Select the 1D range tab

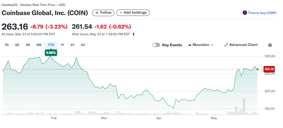[x=7, y=45]
